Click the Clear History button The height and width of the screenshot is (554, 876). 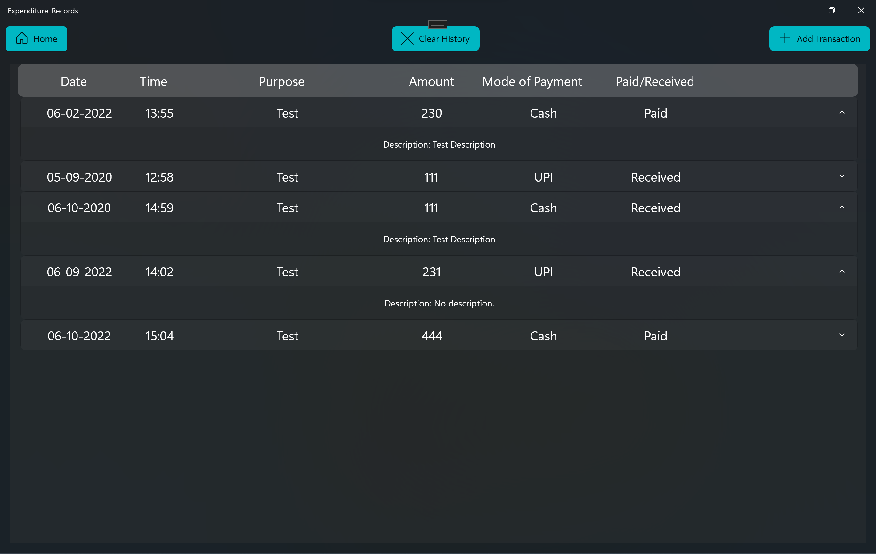(435, 38)
